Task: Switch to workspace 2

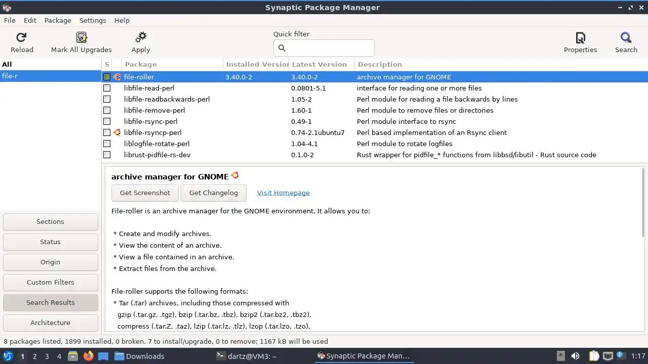Action: point(34,356)
